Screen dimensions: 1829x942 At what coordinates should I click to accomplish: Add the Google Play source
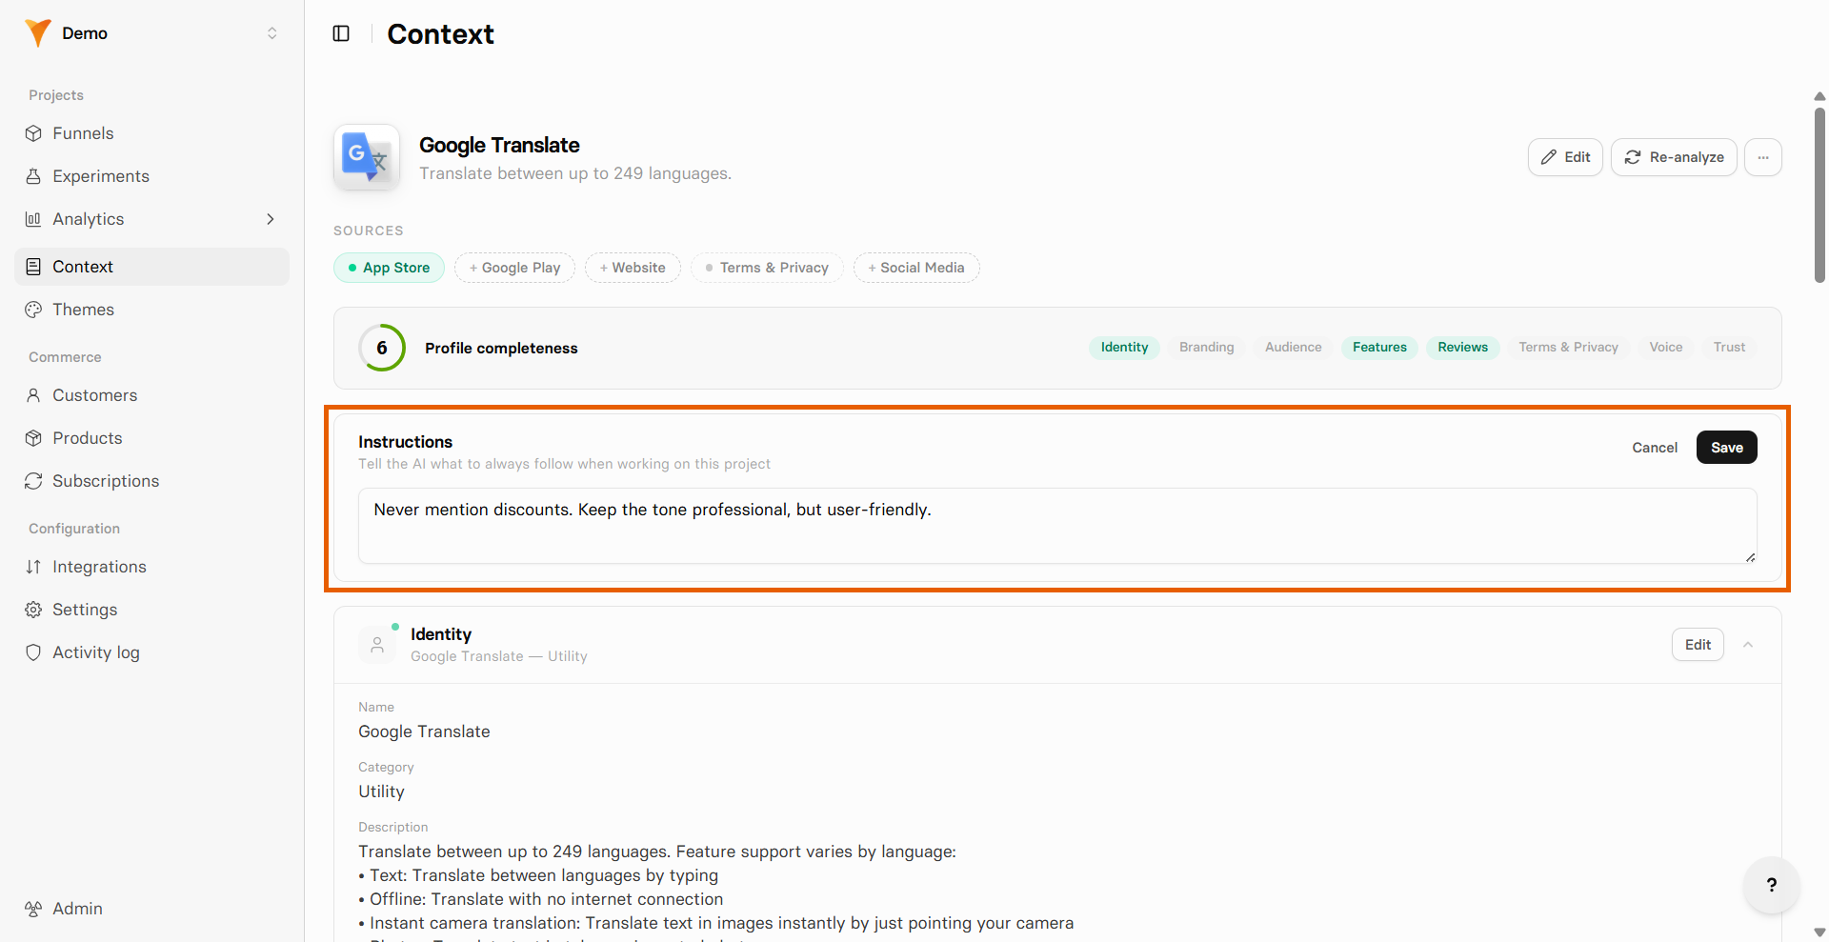click(x=514, y=268)
